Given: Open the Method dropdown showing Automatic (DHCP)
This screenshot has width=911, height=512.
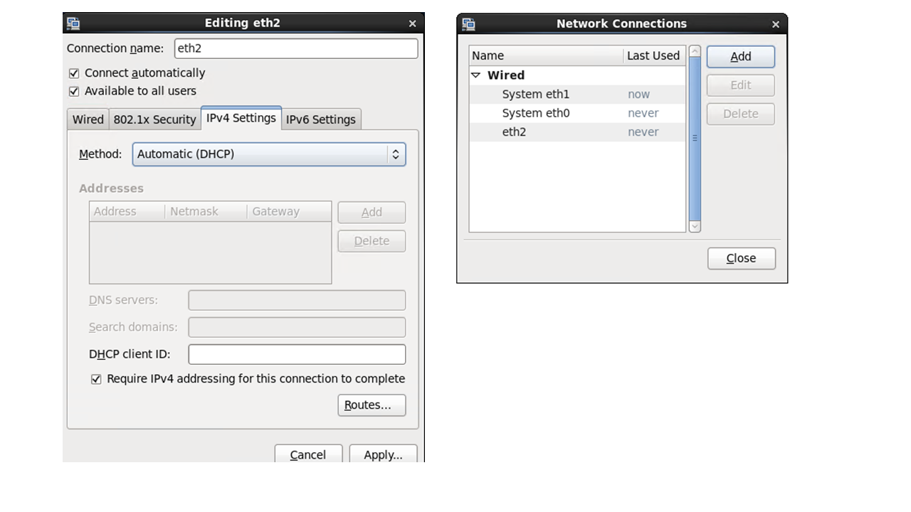Looking at the screenshot, I should pos(269,154).
